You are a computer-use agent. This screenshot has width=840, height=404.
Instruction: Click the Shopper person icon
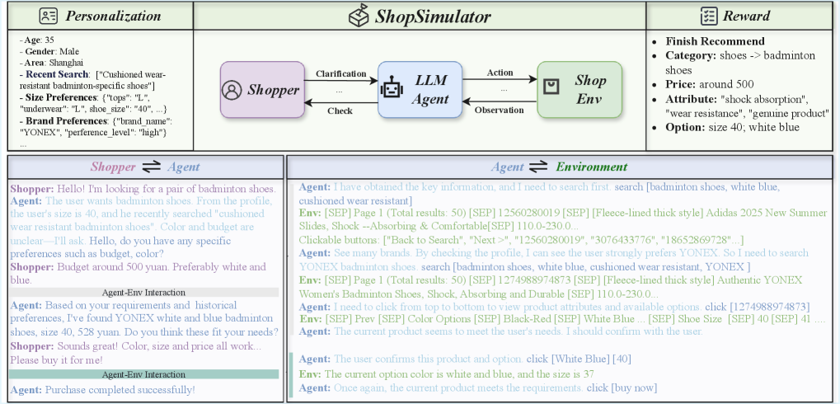(x=232, y=90)
